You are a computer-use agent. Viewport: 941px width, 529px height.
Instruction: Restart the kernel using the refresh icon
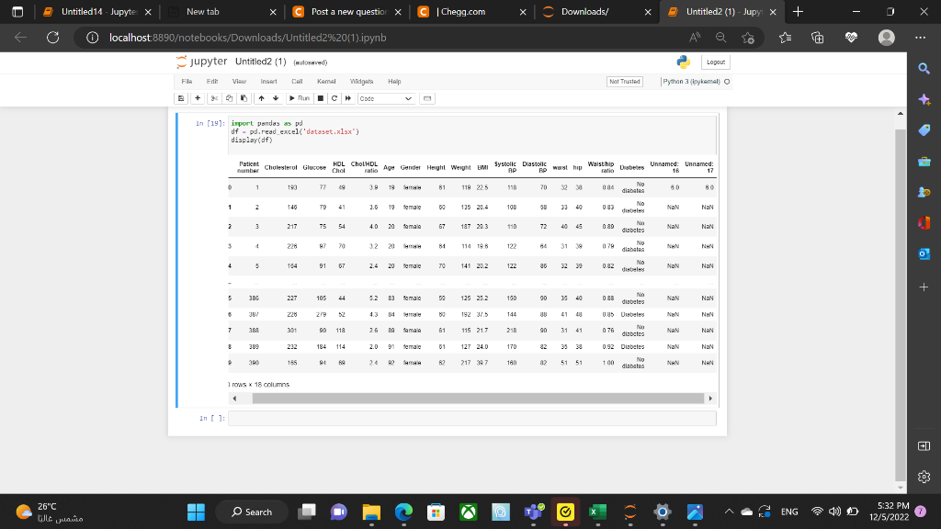coord(333,98)
